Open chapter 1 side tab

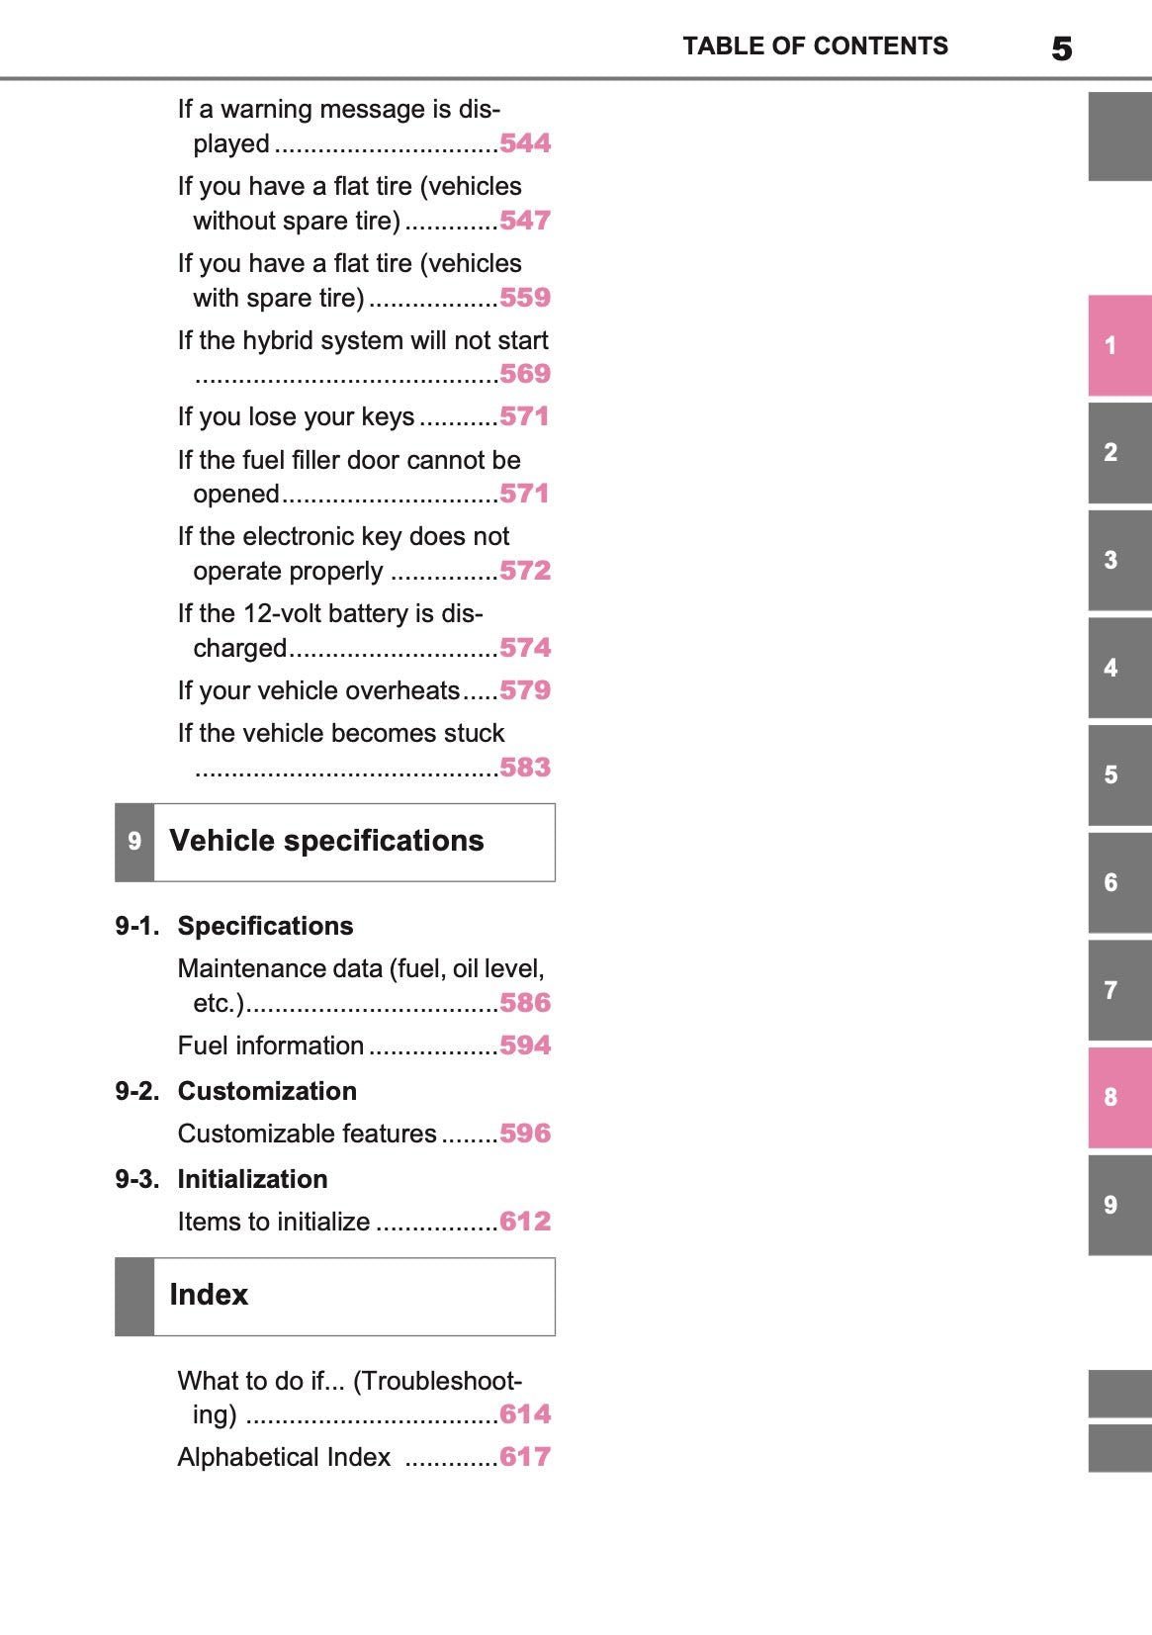(1119, 345)
